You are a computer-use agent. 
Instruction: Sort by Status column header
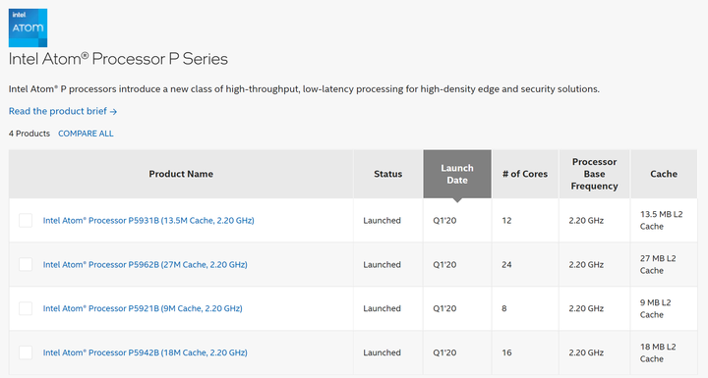387,174
